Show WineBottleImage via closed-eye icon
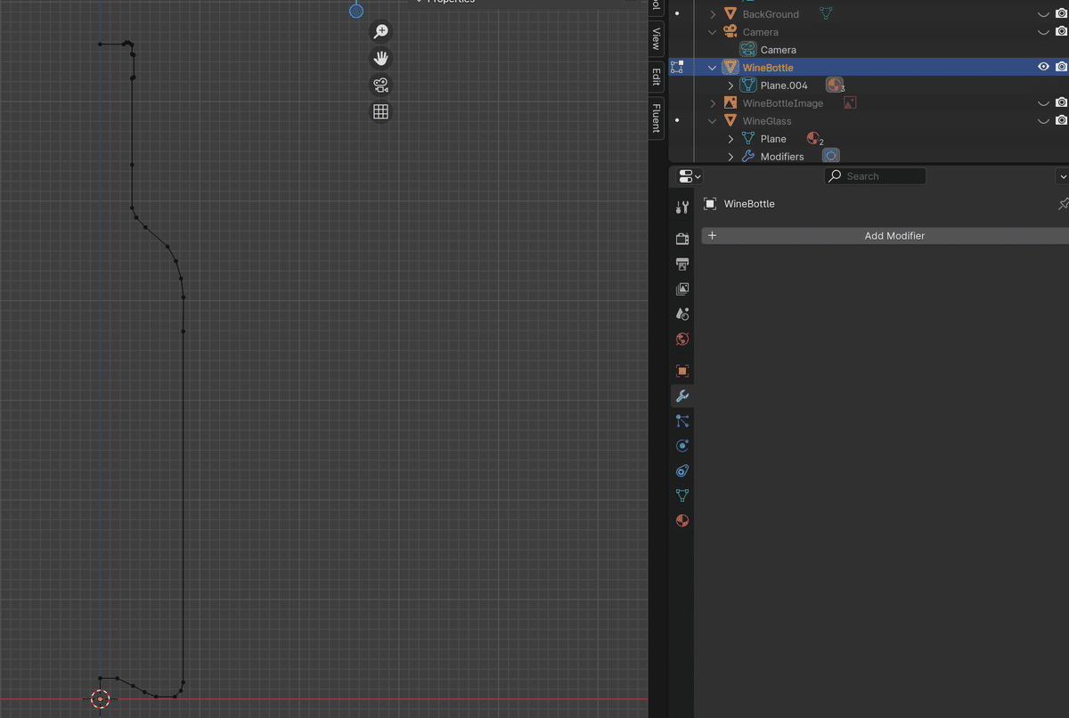 [1043, 103]
